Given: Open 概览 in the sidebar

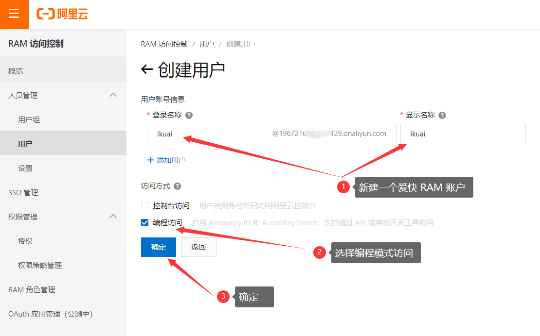Looking at the screenshot, I should click(63, 71).
